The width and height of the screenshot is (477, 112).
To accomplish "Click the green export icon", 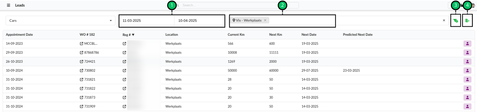I will [x=467, y=21].
